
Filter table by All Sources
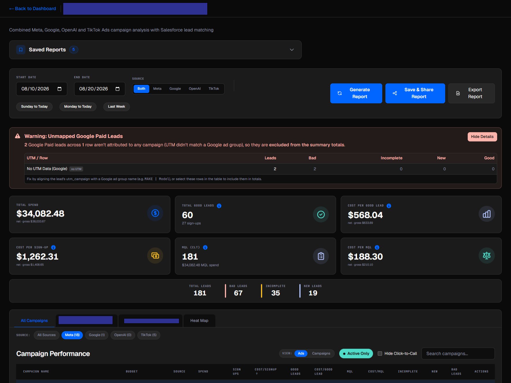(x=46, y=335)
